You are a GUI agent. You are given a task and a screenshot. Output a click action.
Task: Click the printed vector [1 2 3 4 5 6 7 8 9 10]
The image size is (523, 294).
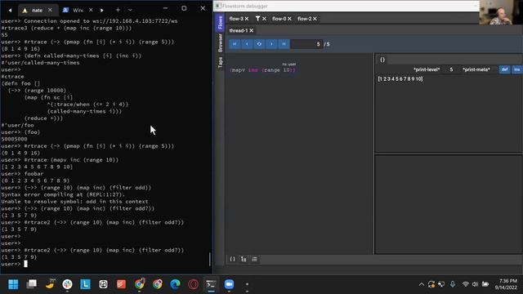click(x=400, y=78)
